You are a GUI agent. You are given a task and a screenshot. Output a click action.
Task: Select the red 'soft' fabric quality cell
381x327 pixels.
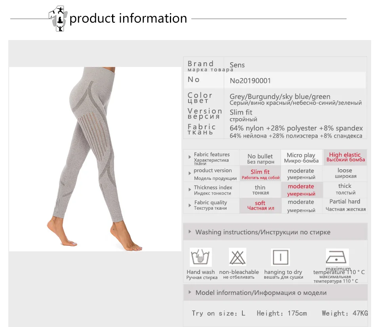(x=261, y=205)
